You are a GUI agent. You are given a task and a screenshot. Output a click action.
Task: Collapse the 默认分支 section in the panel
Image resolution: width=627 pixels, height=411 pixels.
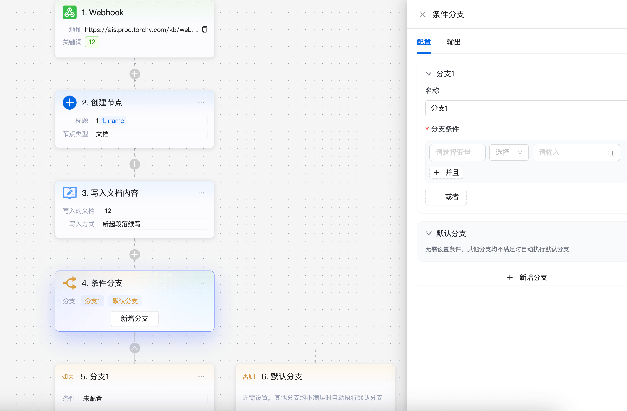tap(429, 233)
